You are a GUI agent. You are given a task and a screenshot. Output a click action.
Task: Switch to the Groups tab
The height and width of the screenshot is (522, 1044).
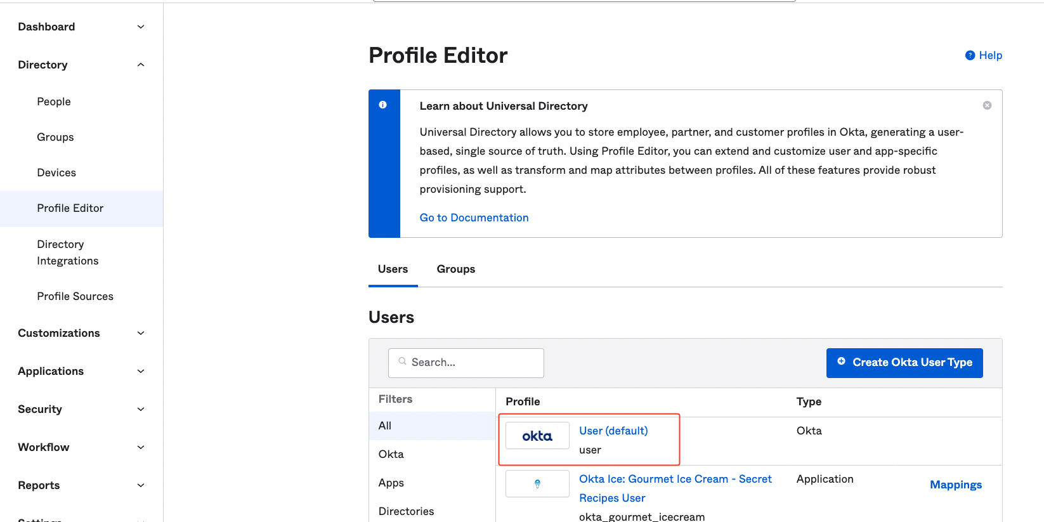coord(455,269)
